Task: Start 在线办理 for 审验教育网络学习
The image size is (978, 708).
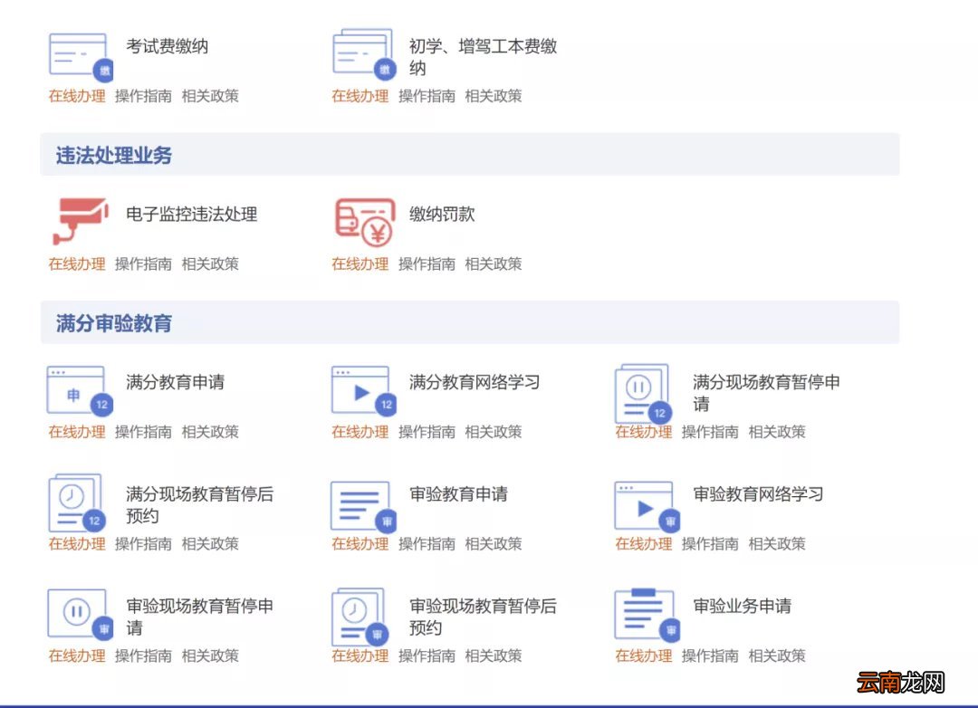Action: [x=644, y=544]
